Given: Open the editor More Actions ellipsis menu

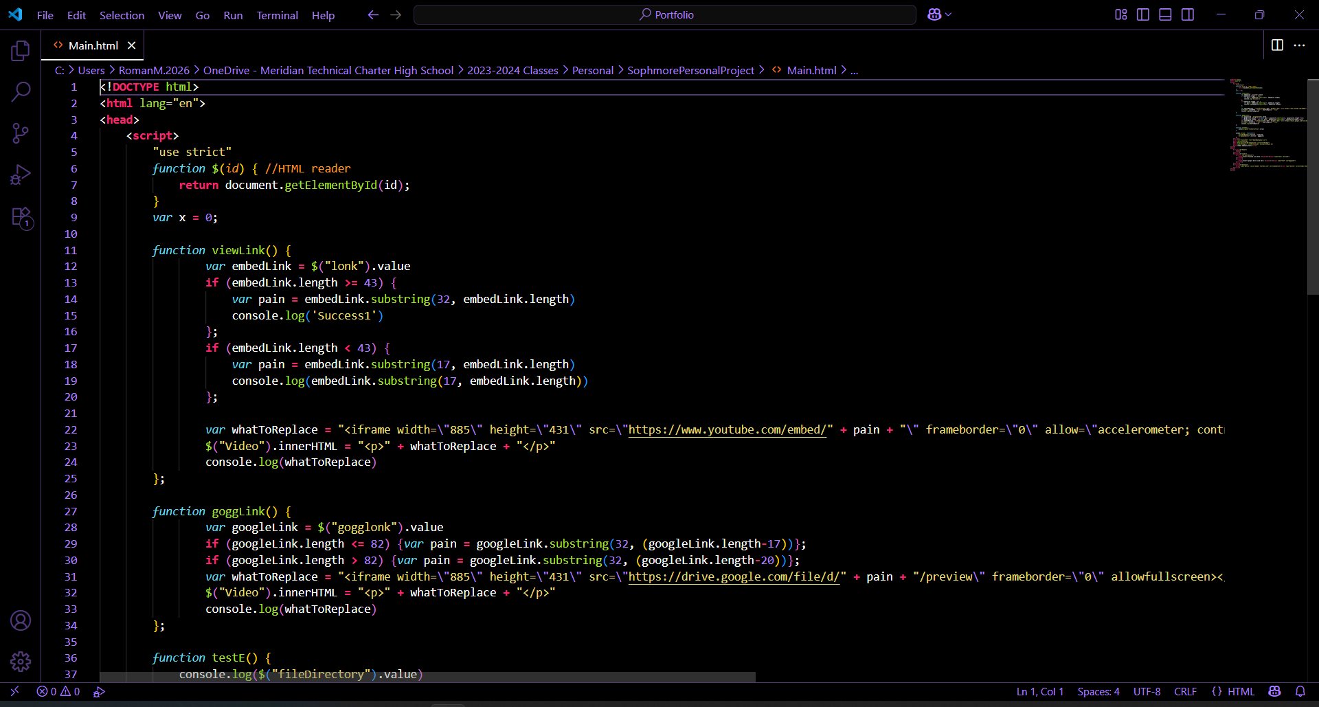Looking at the screenshot, I should (x=1299, y=45).
